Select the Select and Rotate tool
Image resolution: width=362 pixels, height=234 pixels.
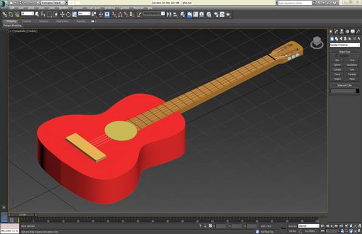pyautogui.click(x=68, y=15)
